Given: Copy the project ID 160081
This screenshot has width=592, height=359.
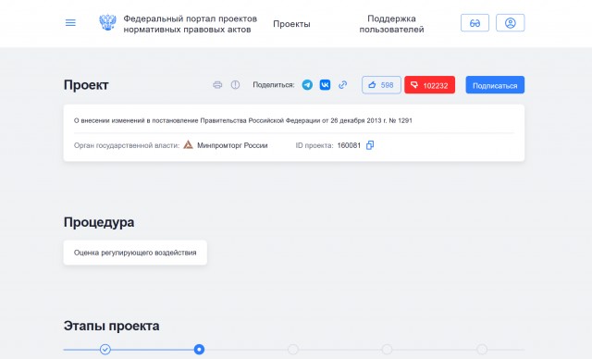Looking at the screenshot, I should tap(370, 145).
